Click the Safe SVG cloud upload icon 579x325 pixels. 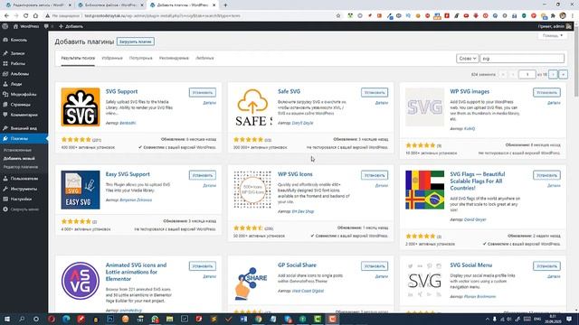pos(252,101)
